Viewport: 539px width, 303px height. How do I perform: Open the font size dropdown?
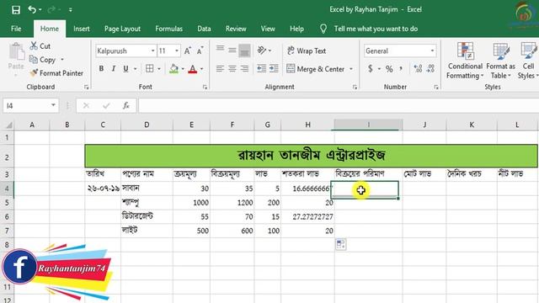177,50
